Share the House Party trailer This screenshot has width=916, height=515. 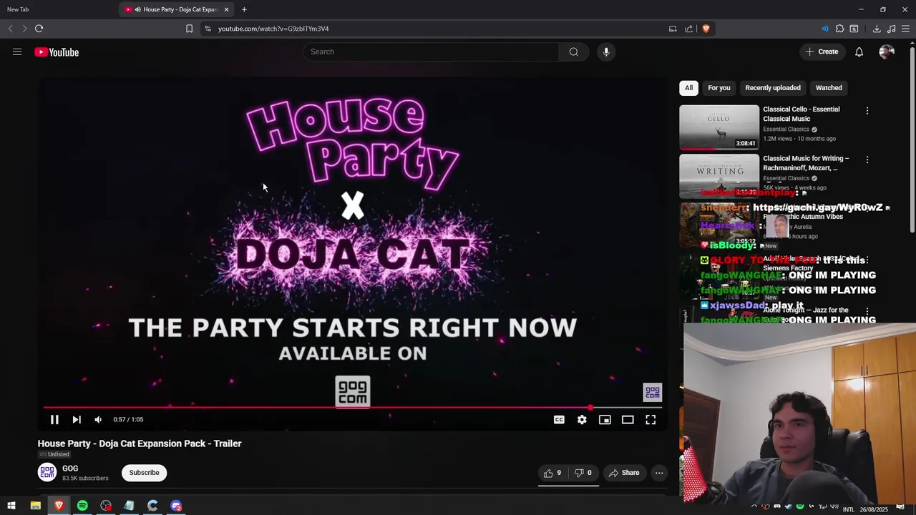[624, 473]
